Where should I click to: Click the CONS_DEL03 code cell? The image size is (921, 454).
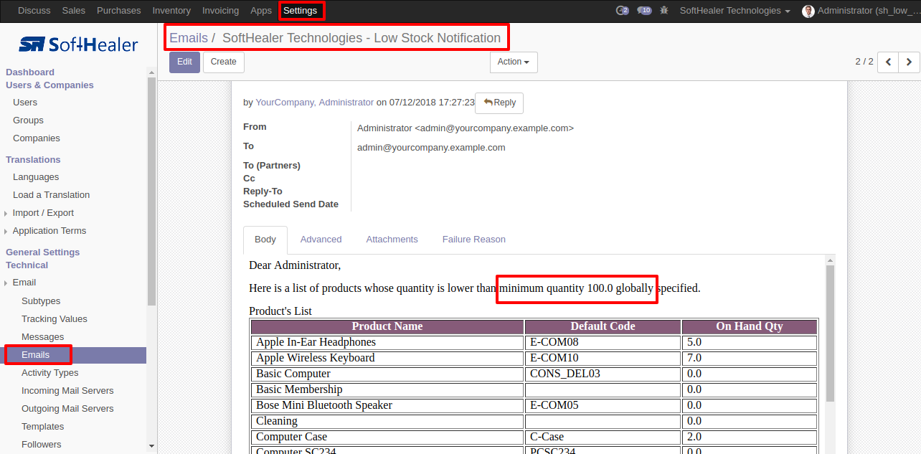603,374
